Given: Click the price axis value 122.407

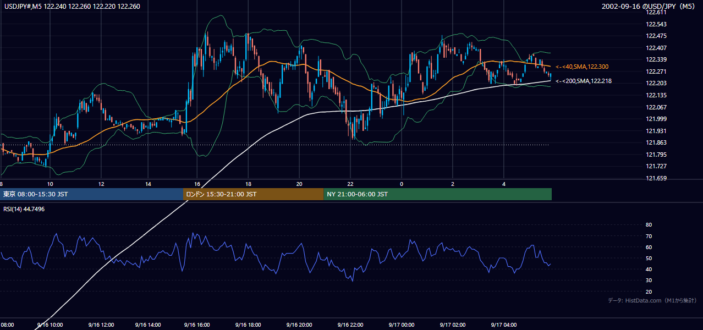Looking at the screenshot, I should [656, 48].
